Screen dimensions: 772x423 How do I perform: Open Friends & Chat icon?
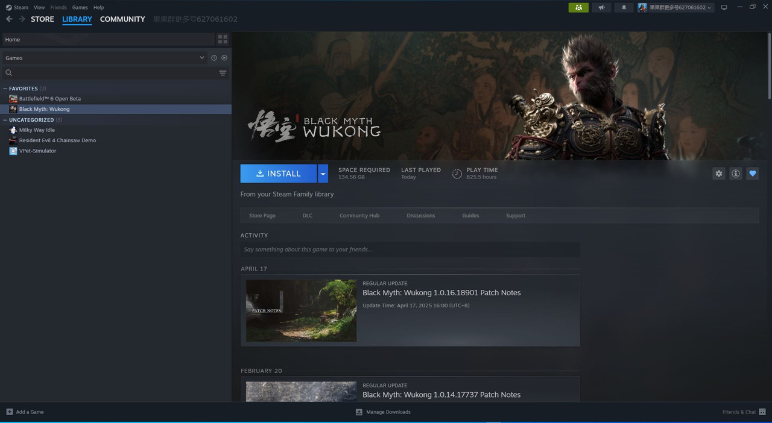(x=762, y=412)
